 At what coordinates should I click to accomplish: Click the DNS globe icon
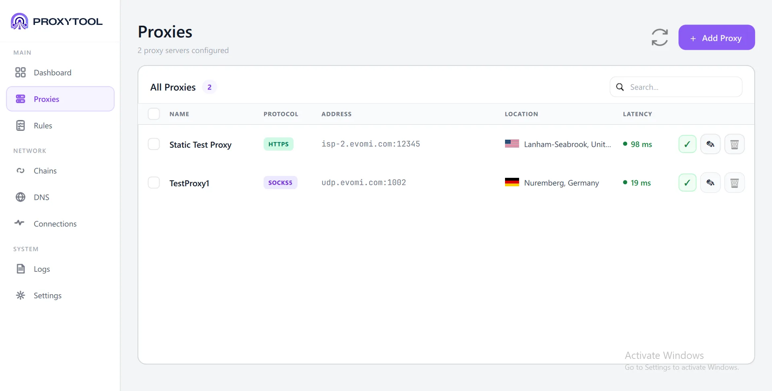click(21, 197)
